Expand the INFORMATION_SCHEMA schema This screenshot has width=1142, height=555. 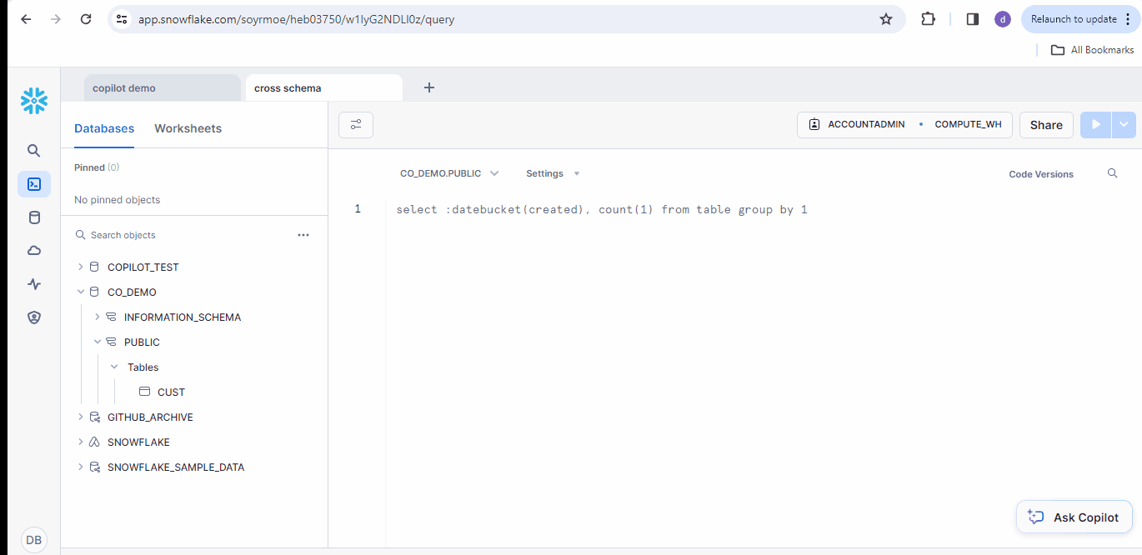98,317
